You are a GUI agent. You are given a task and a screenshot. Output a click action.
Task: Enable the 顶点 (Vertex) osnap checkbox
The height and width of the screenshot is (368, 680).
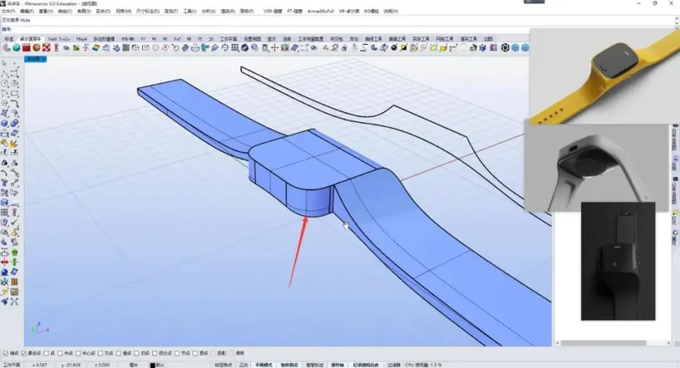point(195,354)
